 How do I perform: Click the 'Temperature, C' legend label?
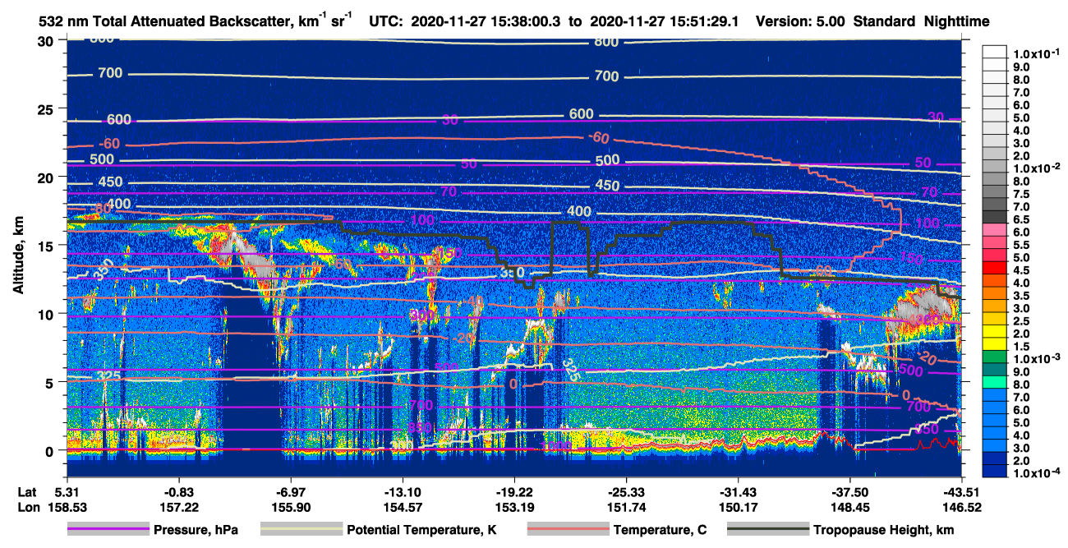pyautogui.click(x=660, y=530)
